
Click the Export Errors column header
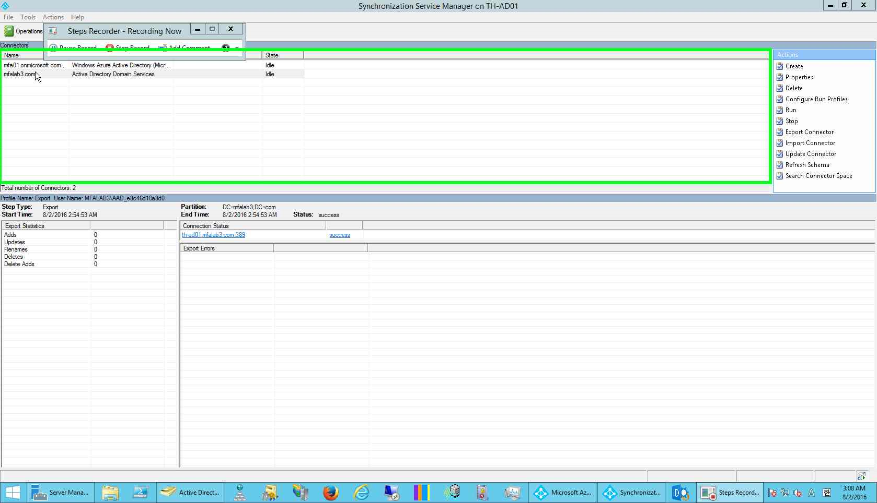227,248
